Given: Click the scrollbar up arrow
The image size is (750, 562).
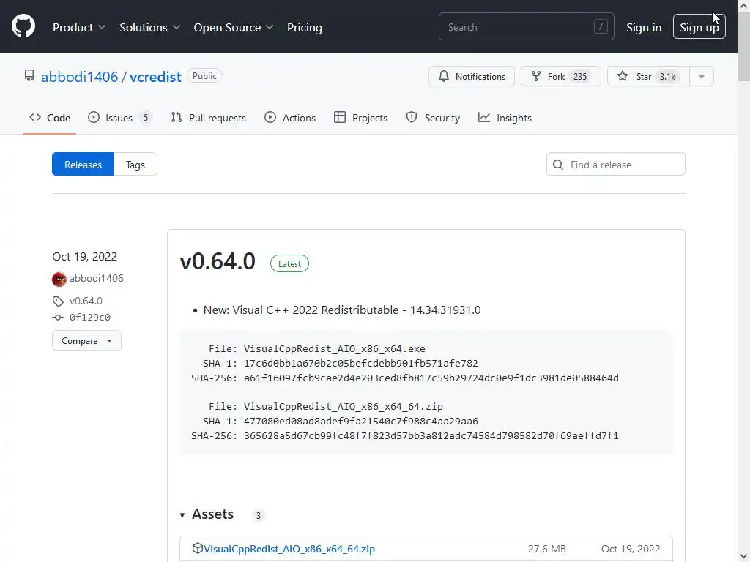Looking at the screenshot, I should click(x=744, y=6).
